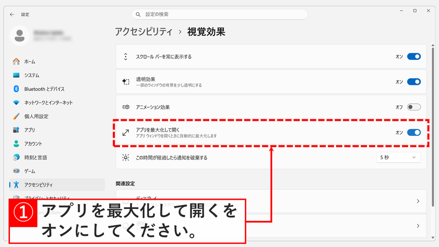Select アクセシビリティ in the sidebar
Viewport: 439px width, 247px height.
click(57, 184)
